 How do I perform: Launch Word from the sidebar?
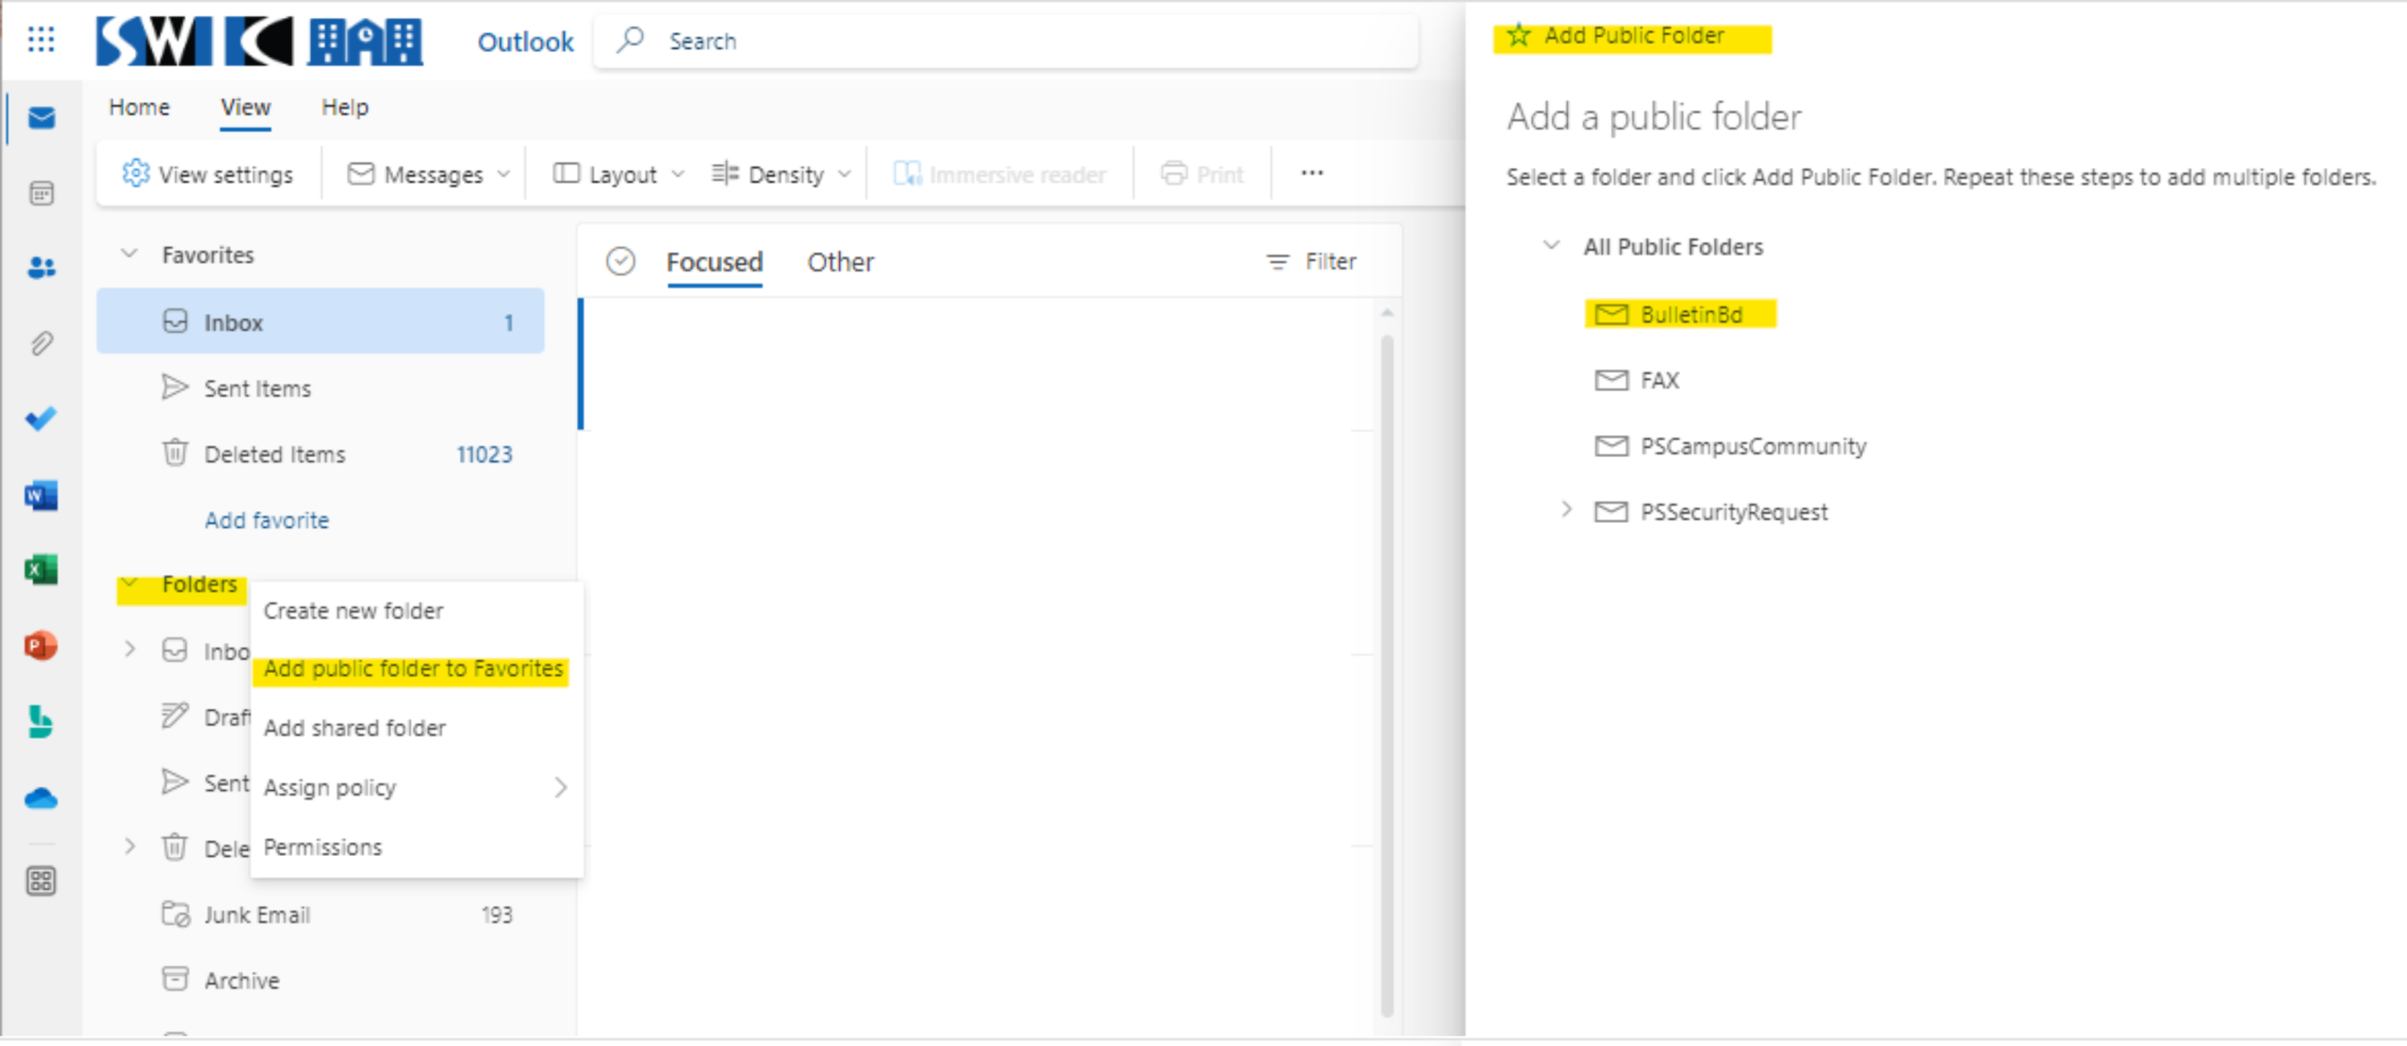[x=40, y=495]
